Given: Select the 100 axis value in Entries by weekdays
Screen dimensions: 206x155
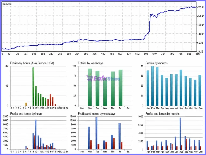Looking at the screenshot, I should tap(74, 66).
